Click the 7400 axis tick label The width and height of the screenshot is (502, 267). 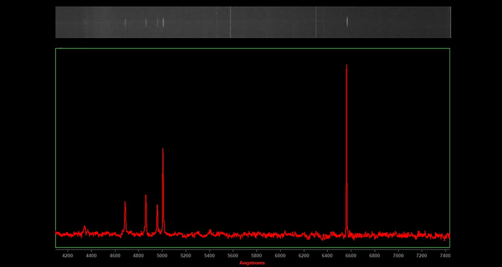[445, 256]
